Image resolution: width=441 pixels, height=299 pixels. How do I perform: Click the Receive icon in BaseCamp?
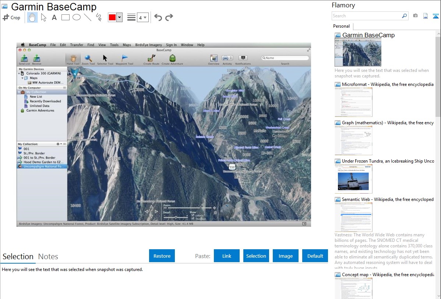[x=36, y=59]
